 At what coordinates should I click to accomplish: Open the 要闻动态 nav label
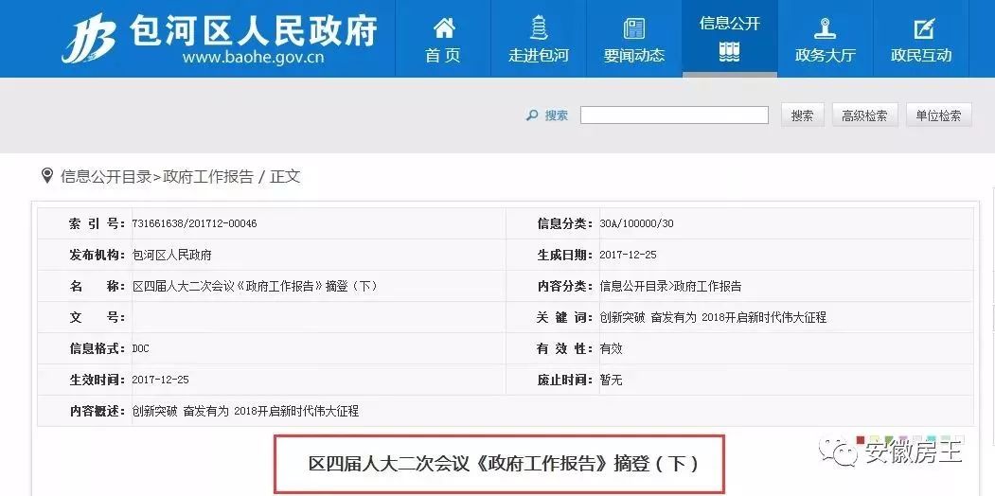634,55
